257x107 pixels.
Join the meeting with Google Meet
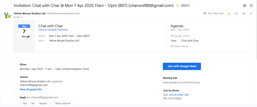pyautogui.click(x=182, y=66)
